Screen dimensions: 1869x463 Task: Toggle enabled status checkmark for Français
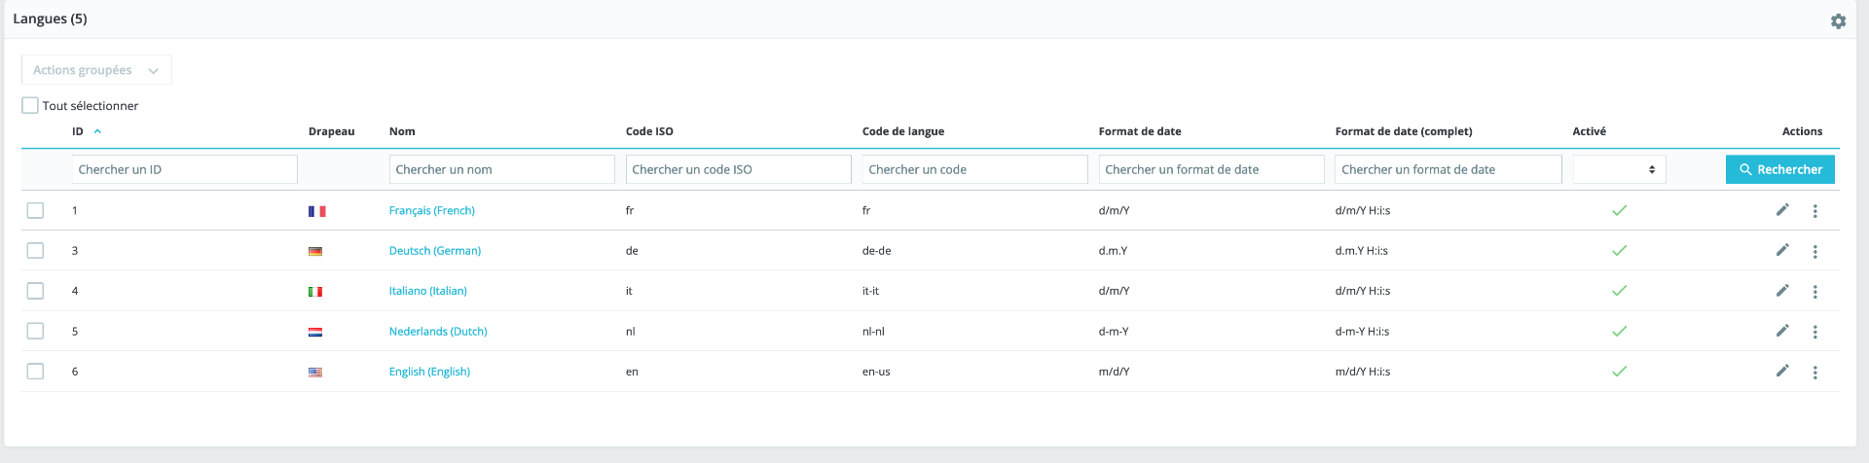click(1619, 210)
